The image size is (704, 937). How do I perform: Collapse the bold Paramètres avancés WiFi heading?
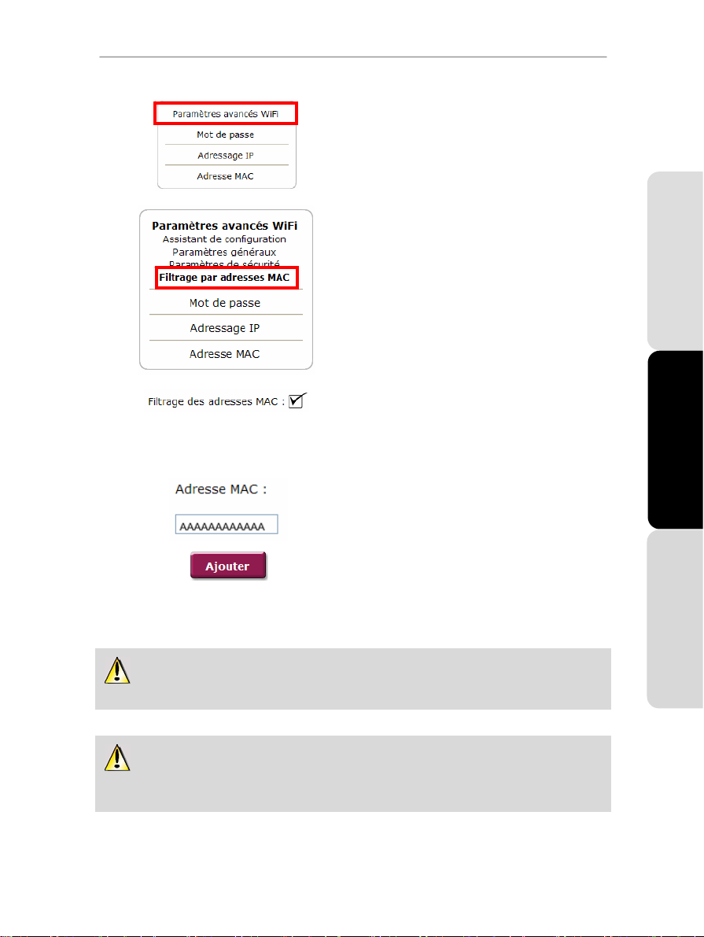point(225,226)
